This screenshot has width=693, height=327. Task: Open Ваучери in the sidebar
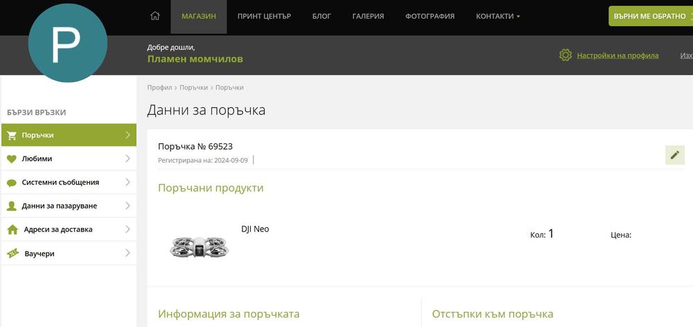click(69, 253)
